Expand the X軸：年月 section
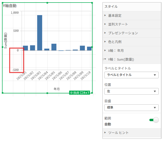Viewport: 163px width, 142px height. coord(116,51)
